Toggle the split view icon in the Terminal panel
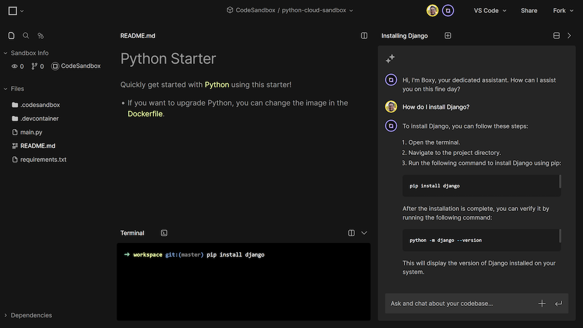 click(x=352, y=233)
